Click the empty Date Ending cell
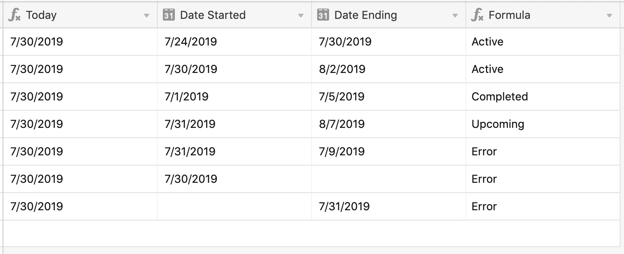The height and width of the screenshot is (254, 624). (389, 179)
